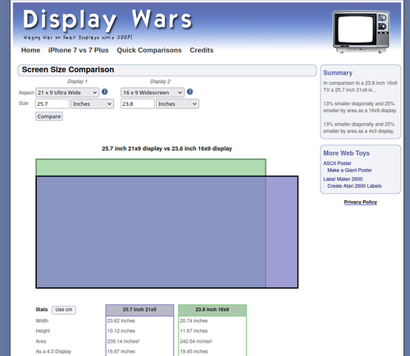410x356 pixels.
Task: Click the info icon beside Display 2 aspect
Action: 189,92
